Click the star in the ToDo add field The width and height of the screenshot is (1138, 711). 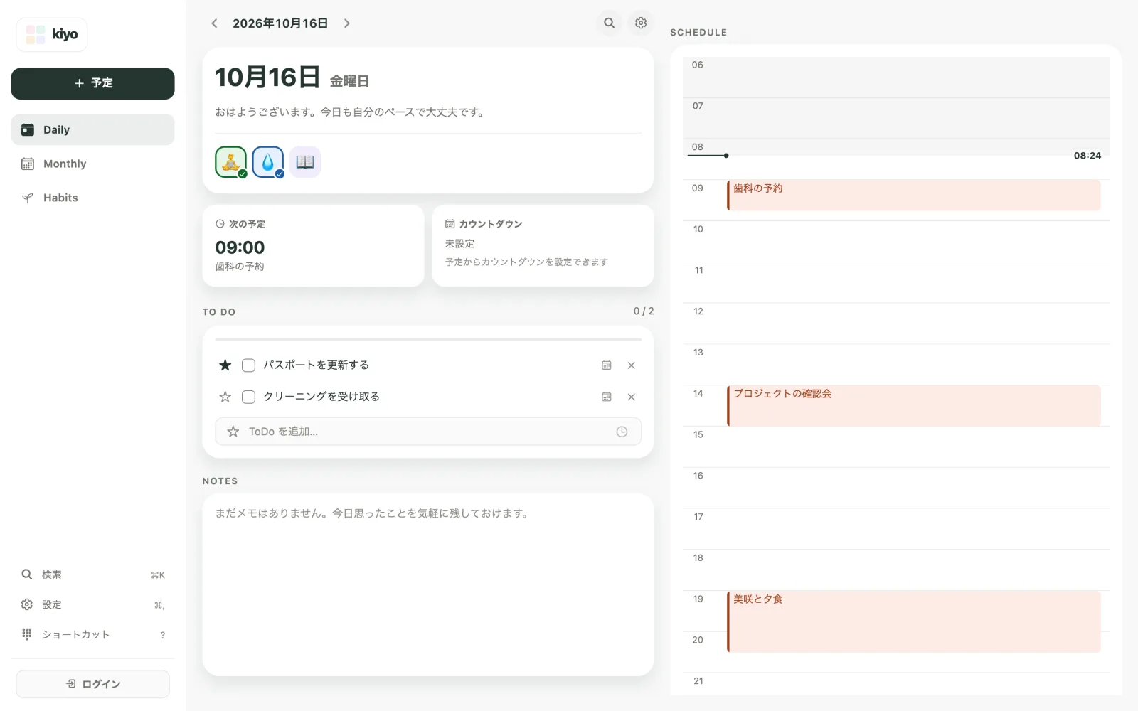click(x=233, y=432)
